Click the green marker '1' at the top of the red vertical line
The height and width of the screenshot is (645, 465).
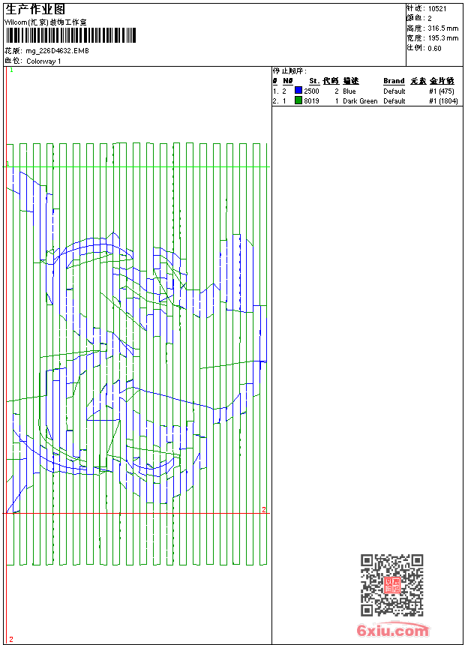pyautogui.click(x=11, y=70)
